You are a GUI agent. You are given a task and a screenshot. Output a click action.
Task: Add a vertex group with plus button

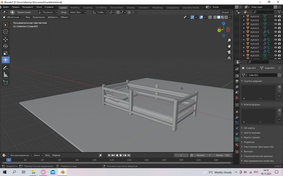[279, 87]
